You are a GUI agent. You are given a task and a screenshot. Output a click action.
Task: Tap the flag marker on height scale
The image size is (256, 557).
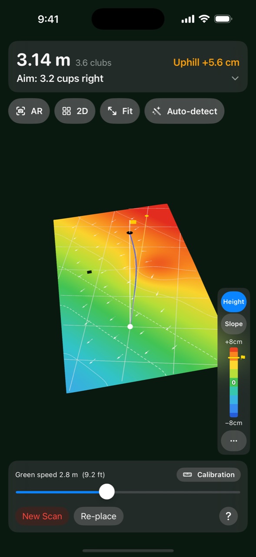tap(243, 357)
